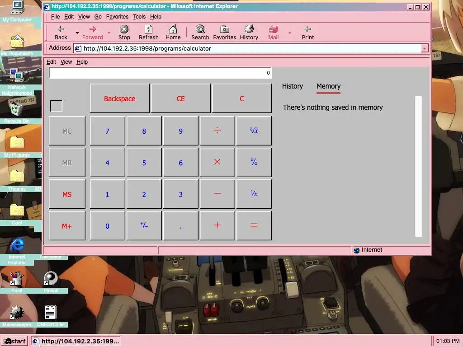Open the My Pictures folder
The image size is (463, 347).
17,147
